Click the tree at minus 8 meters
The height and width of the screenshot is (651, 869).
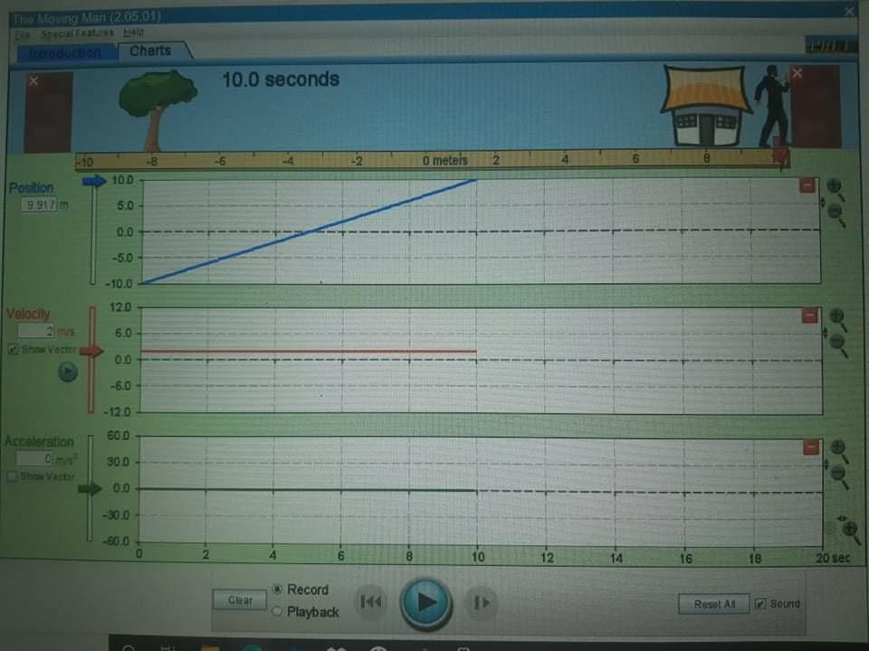pos(157,110)
